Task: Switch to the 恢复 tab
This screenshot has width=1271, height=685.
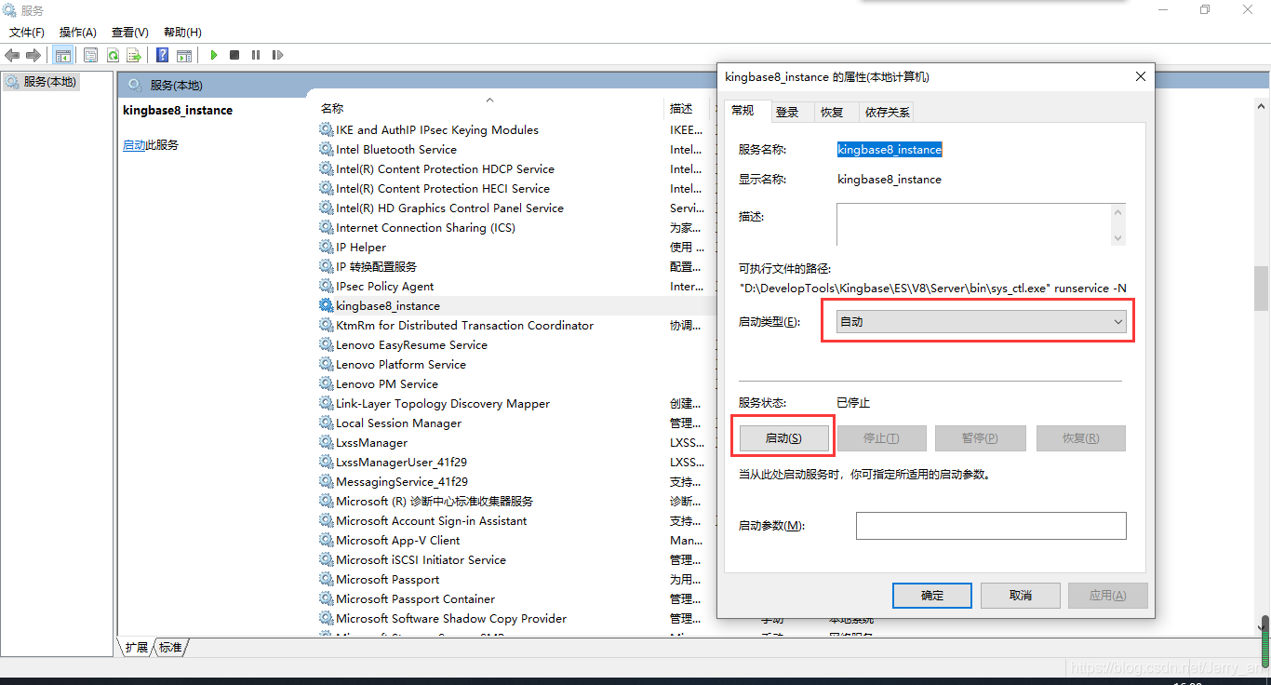Action: pyautogui.click(x=832, y=112)
